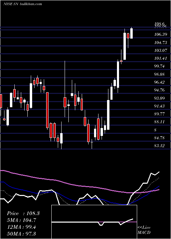Click the <<Live MACD label
171x239 pixels.
point(144,230)
